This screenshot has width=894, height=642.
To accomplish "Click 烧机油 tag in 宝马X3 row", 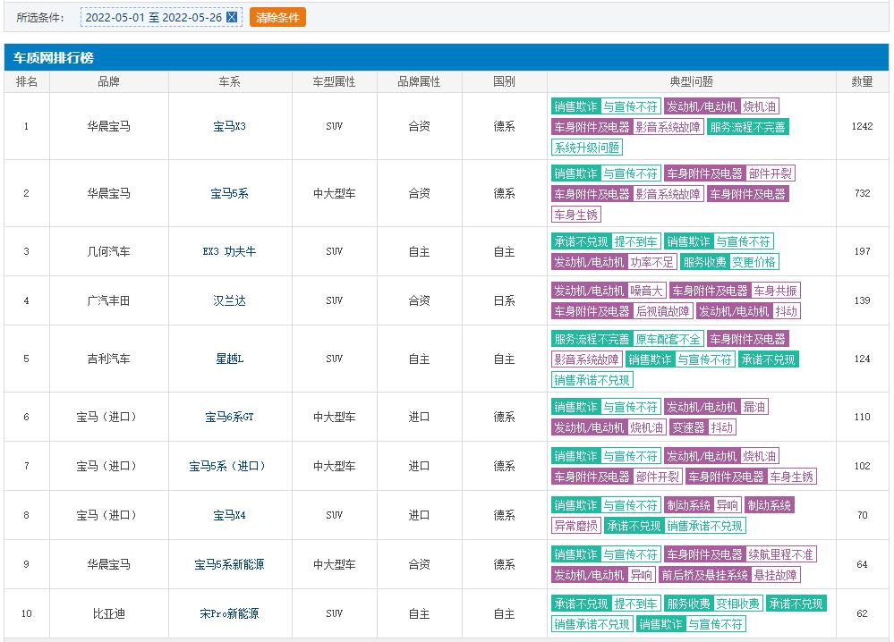I will pyautogui.click(x=760, y=106).
